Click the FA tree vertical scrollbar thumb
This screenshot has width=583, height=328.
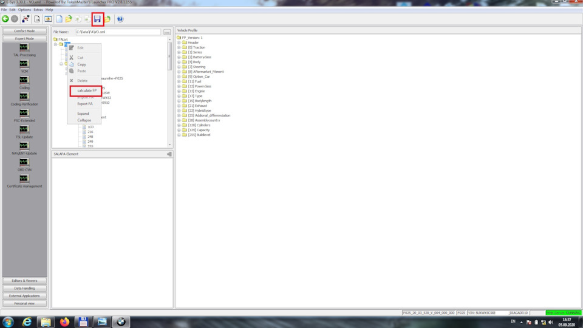click(x=170, y=56)
